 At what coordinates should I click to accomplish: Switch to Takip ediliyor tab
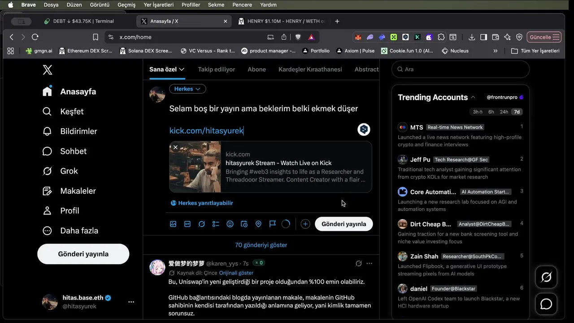217,69
